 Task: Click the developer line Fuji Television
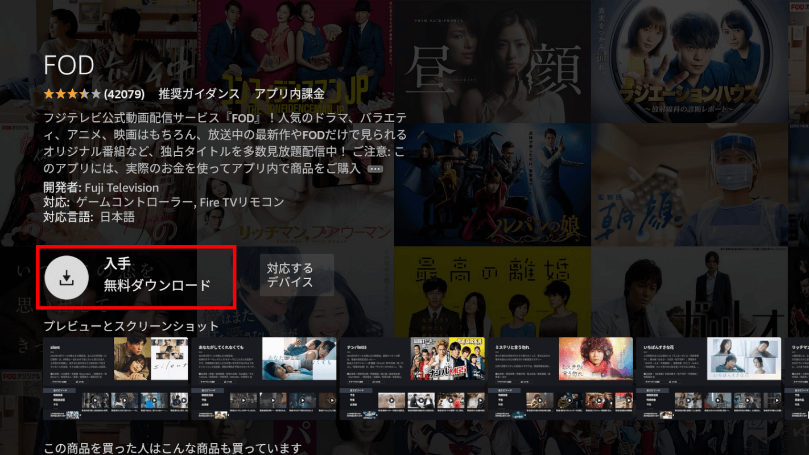pyautogui.click(x=101, y=188)
